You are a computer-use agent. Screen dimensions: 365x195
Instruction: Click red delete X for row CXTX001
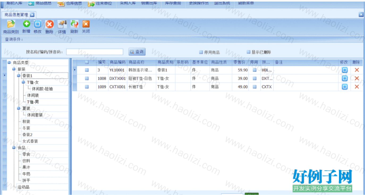pos(357,87)
